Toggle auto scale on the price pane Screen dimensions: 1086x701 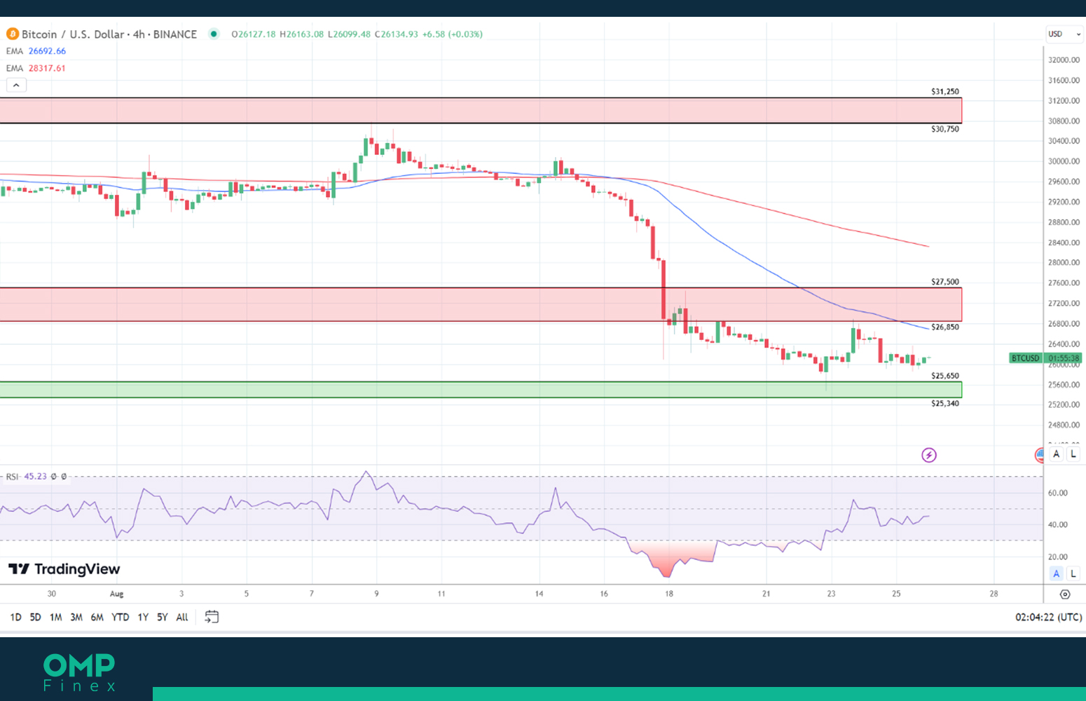1057,454
